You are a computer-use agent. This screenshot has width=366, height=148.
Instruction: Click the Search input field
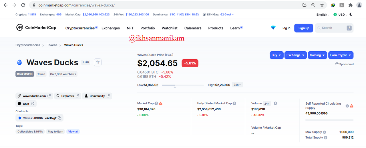(334, 28)
